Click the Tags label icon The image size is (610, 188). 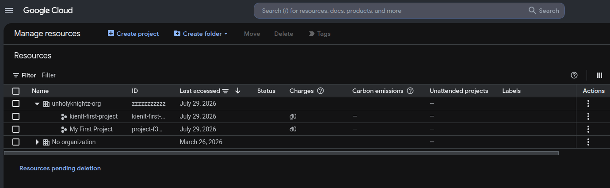(312, 34)
